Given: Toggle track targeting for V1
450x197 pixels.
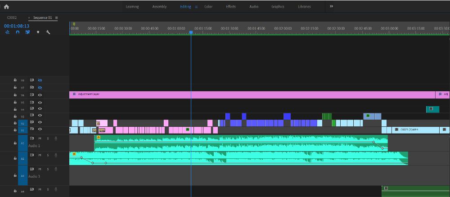Looking at the screenshot, I should coord(22,130).
